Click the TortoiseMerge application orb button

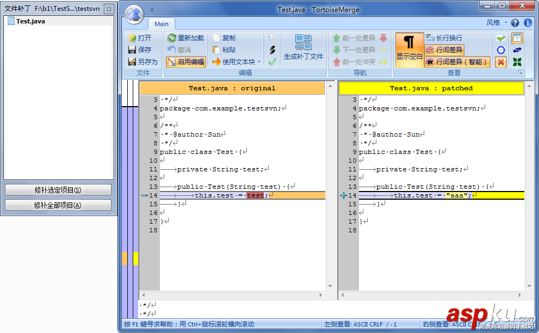click(x=134, y=15)
